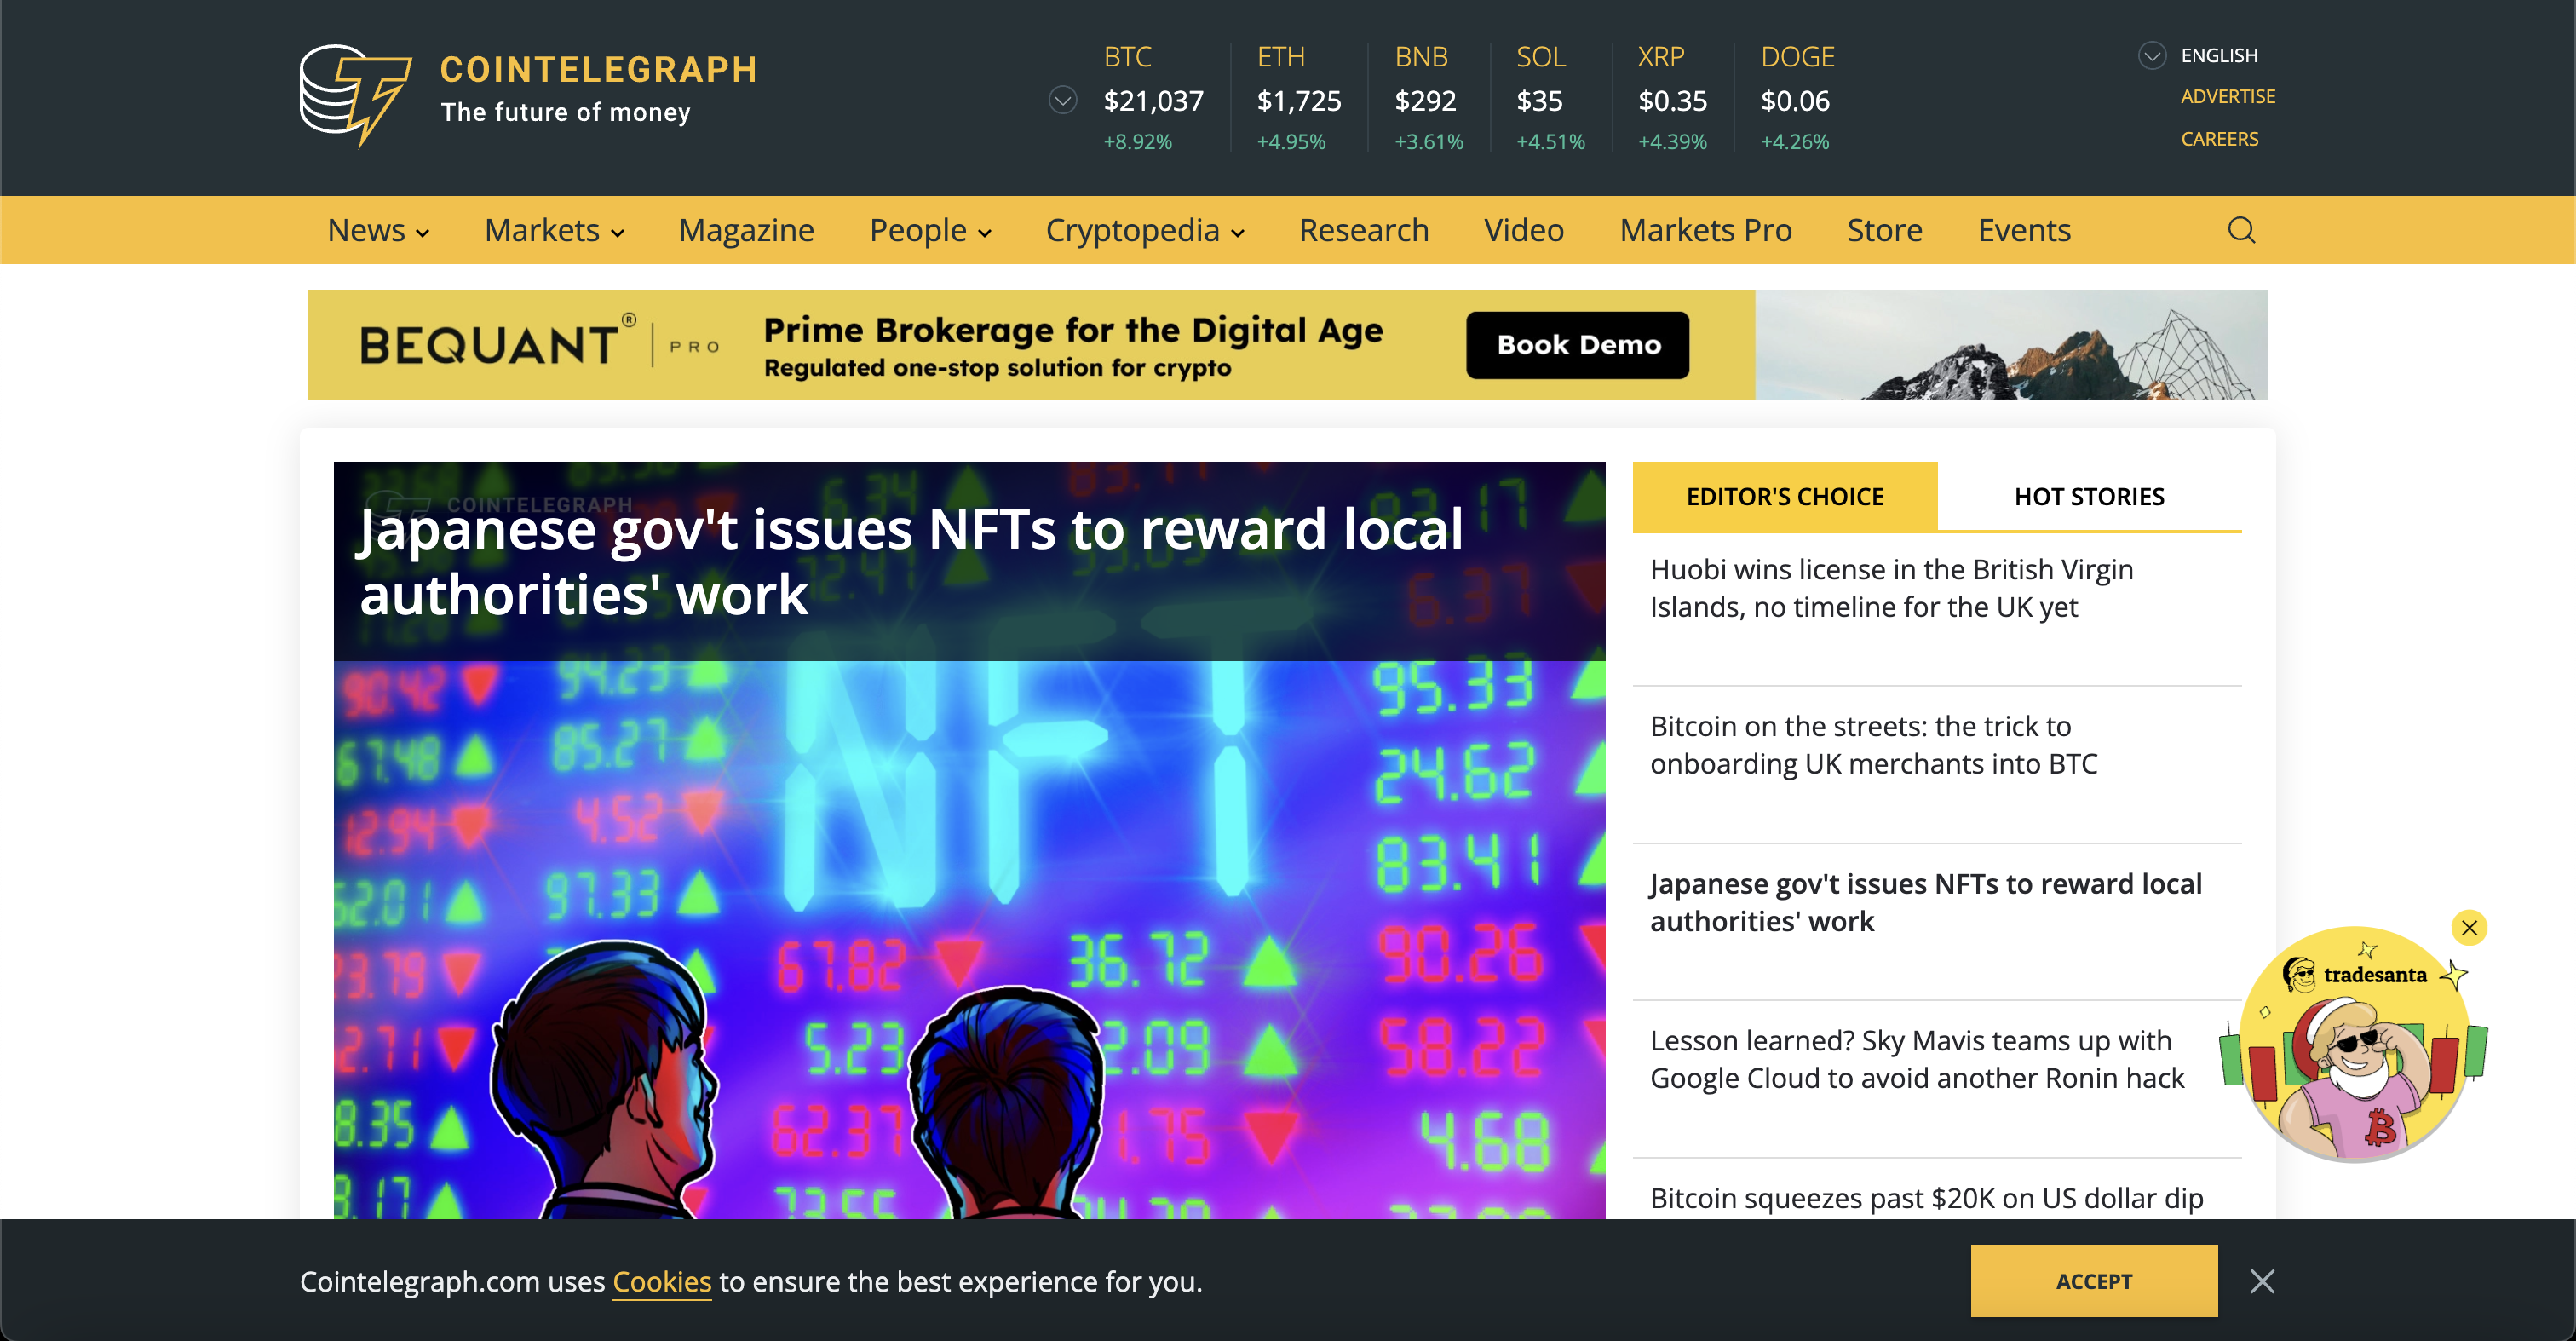
Task: Open the Careers link
Action: click(2219, 139)
